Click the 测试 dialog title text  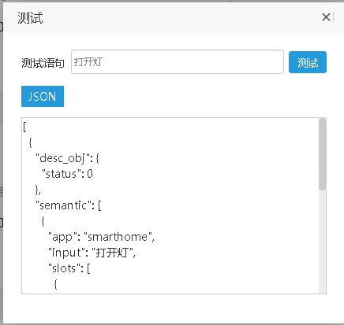[30, 17]
